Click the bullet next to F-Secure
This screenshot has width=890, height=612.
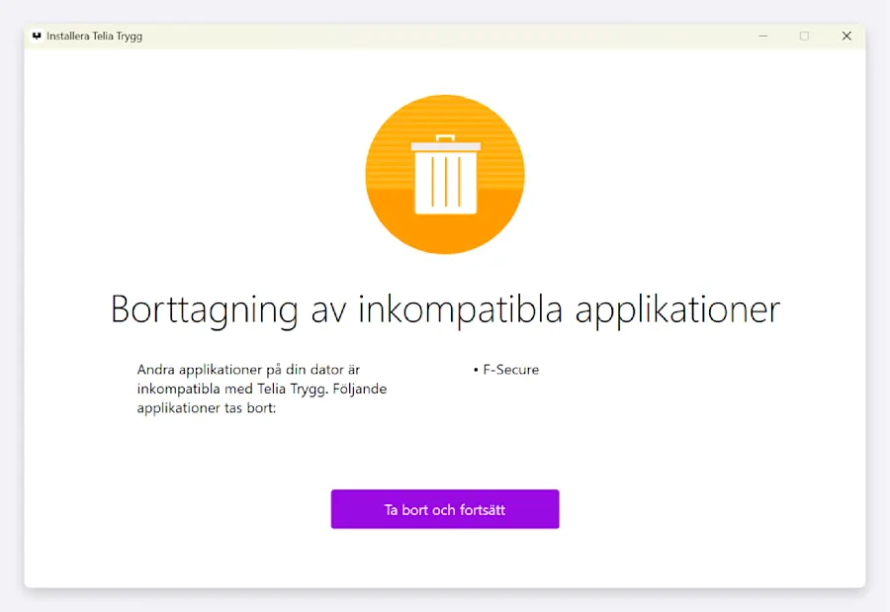click(x=476, y=369)
